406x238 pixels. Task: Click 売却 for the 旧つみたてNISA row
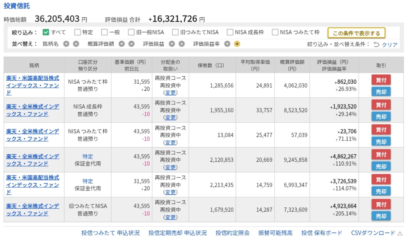(381, 216)
